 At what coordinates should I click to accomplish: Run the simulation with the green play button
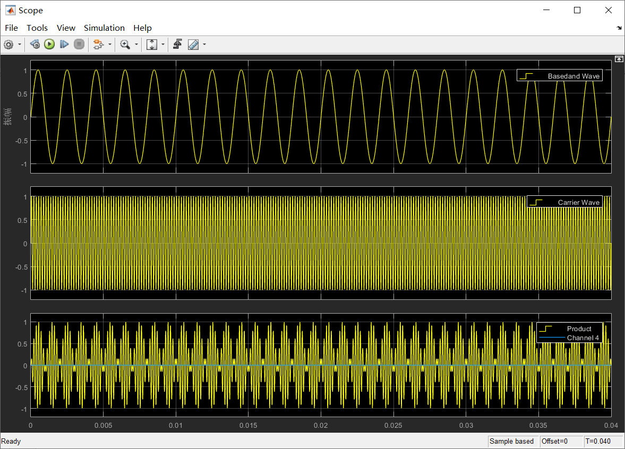click(x=49, y=45)
